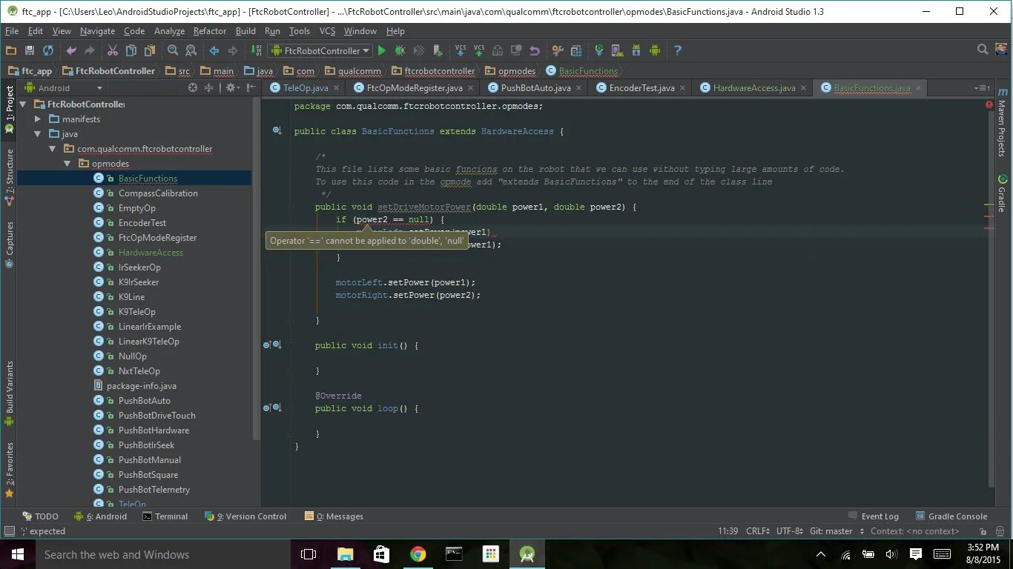Toggle the 2: Favorites tool window
The height and width of the screenshot is (569, 1013).
pyautogui.click(x=9, y=469)
